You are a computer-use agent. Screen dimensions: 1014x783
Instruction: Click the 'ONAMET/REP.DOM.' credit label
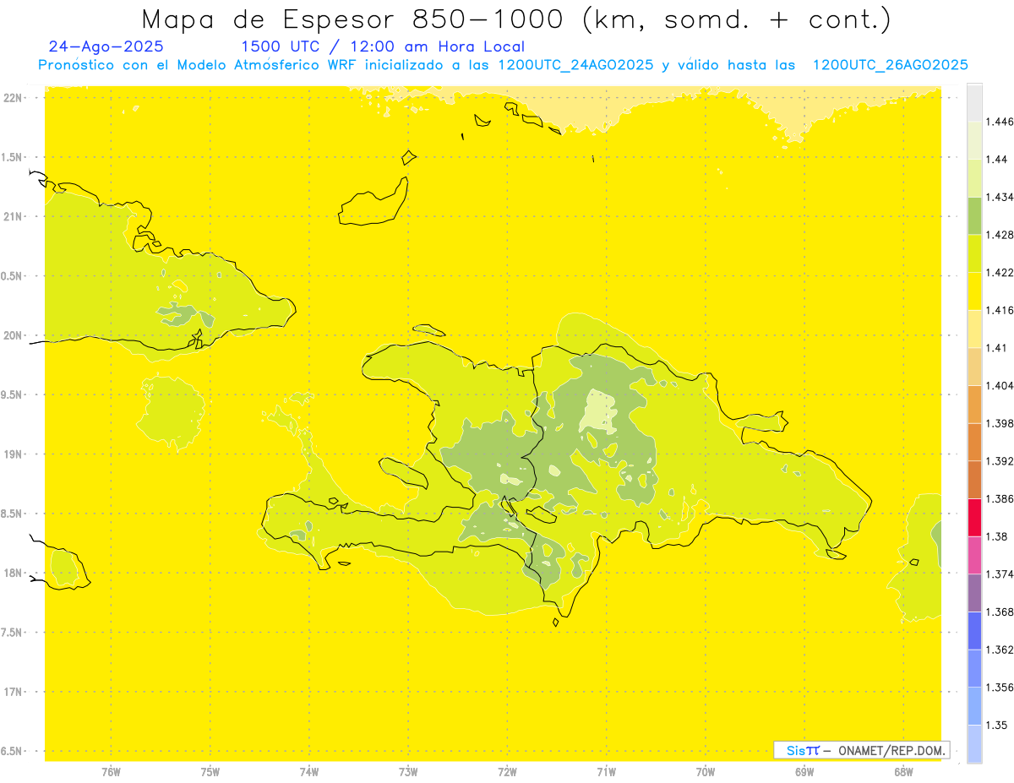891,750
